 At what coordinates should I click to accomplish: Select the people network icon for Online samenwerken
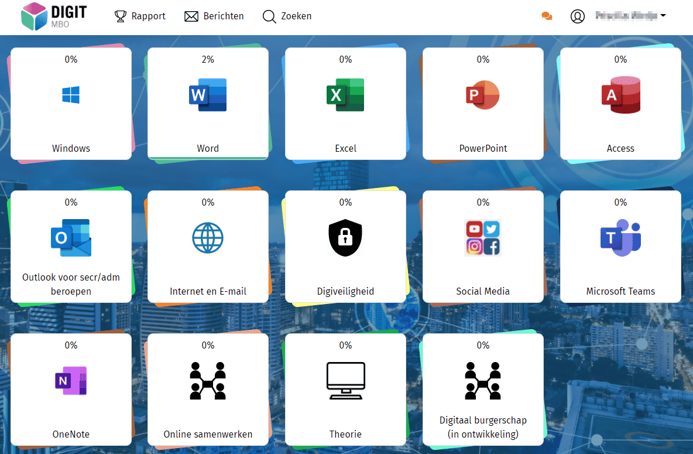click(208, 381)
